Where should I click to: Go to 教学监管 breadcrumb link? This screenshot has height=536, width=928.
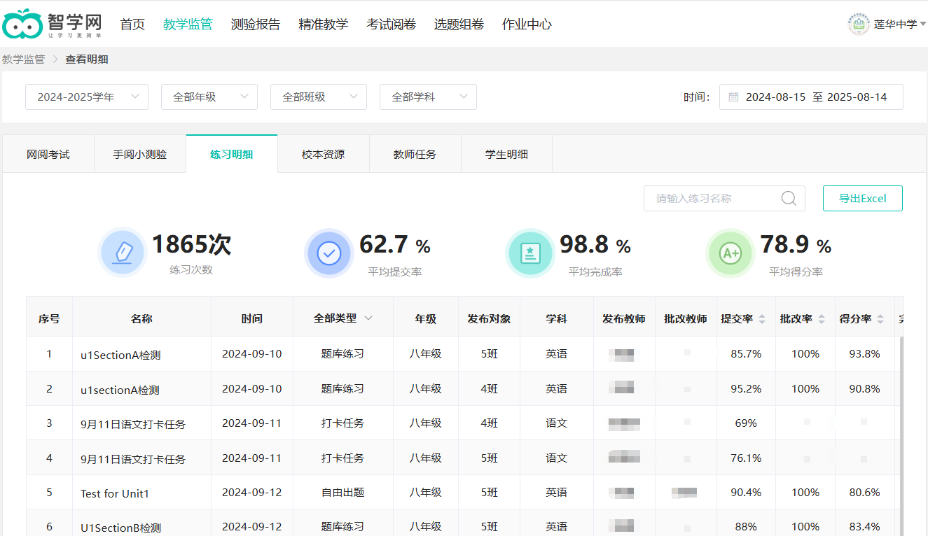coord(23,59)
